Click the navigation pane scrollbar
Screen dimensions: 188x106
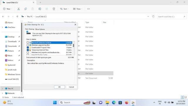(22, 57)
